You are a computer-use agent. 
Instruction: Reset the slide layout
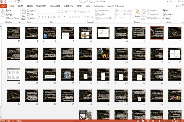[30, 14]
